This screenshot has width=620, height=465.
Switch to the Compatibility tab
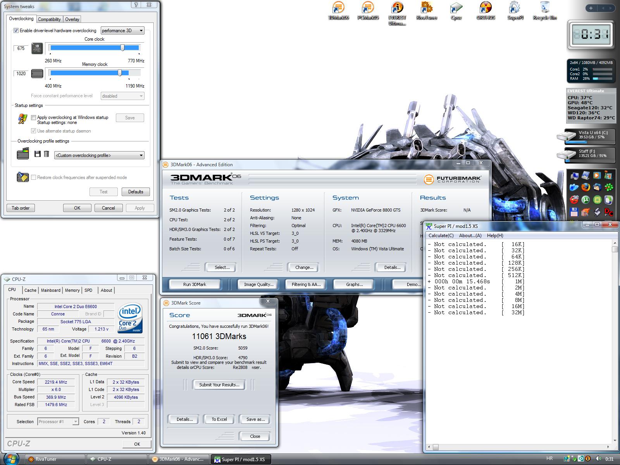point(49,19)
